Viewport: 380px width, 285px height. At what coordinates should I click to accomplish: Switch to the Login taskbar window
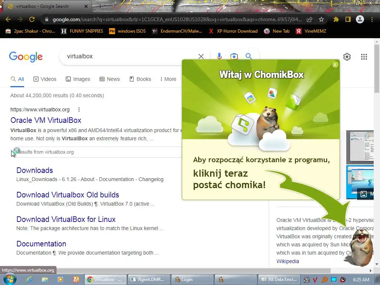[x=192, y=279]
